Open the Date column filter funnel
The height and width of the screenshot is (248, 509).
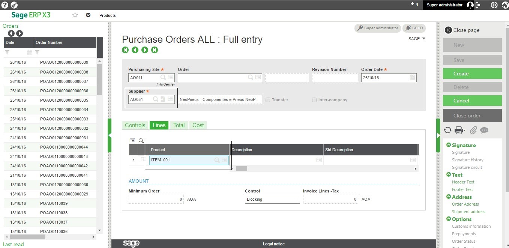(7, 53)
